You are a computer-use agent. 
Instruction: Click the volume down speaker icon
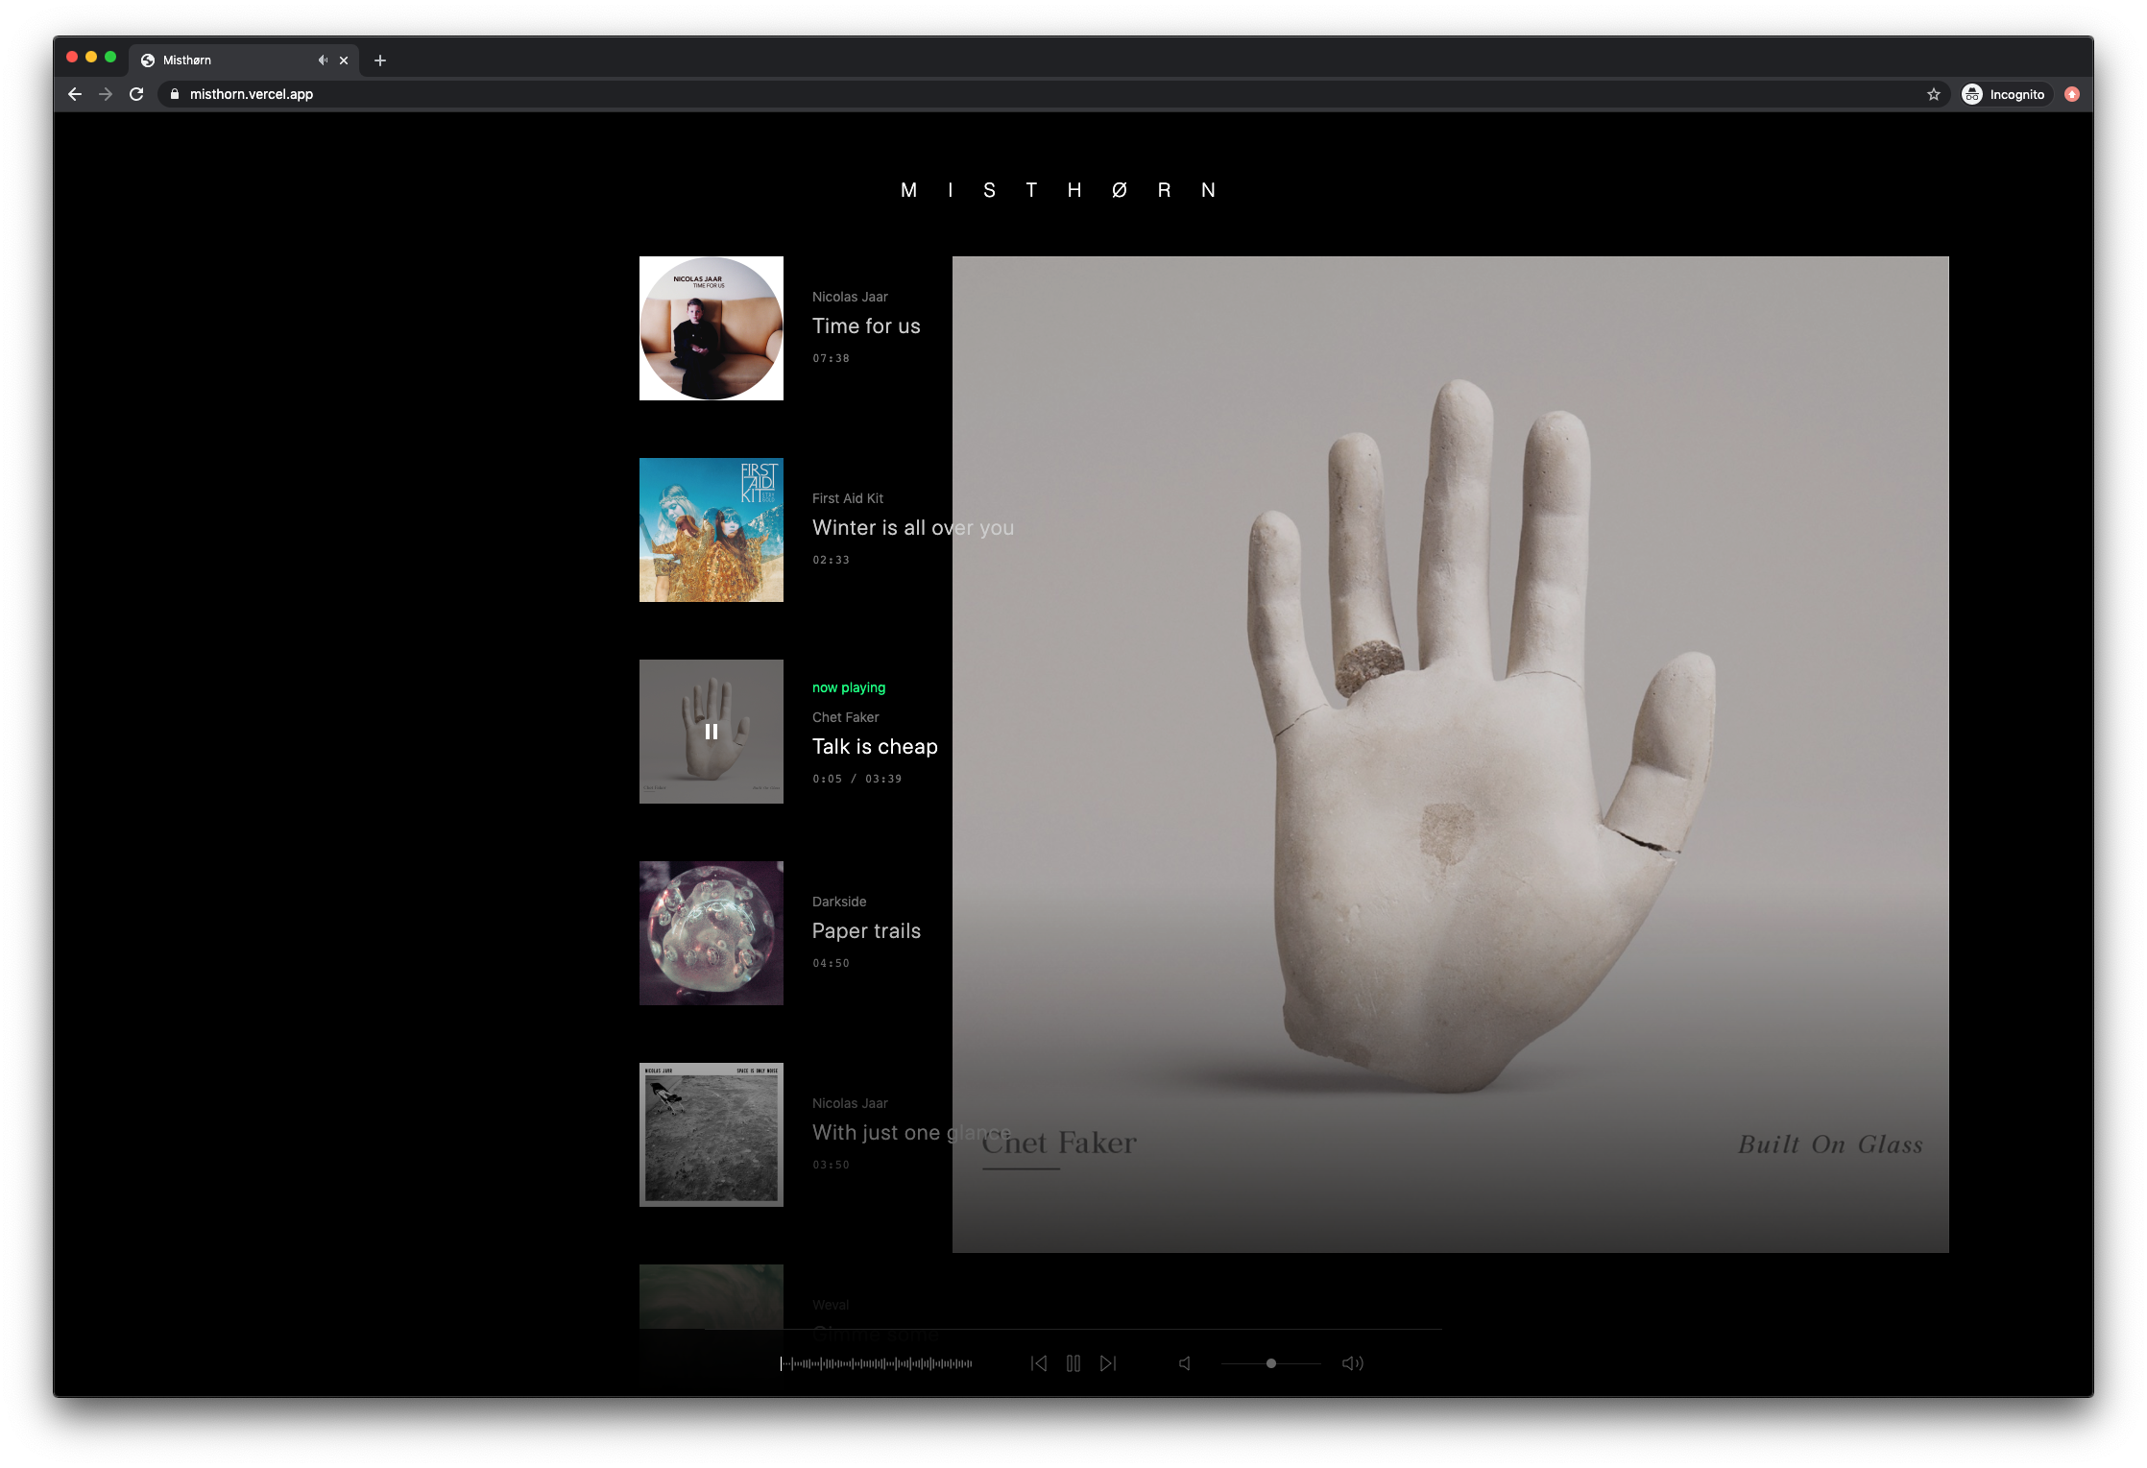tap(1185, 1363)
